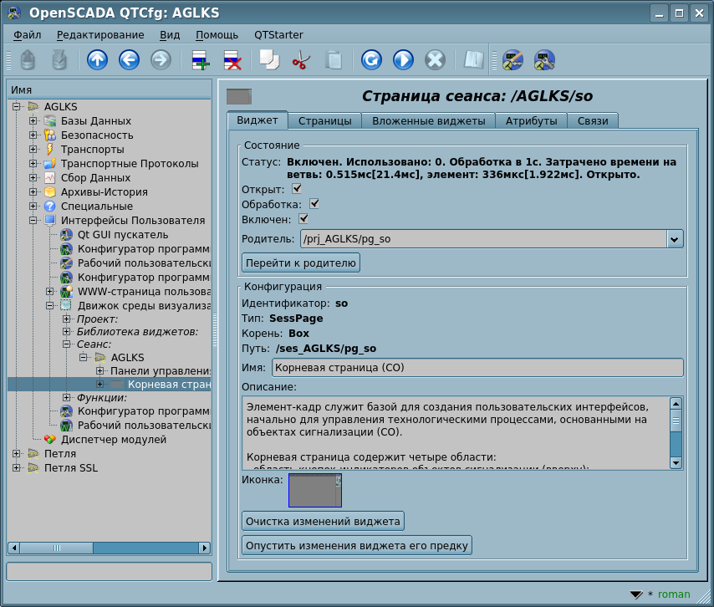The image size is (714, 607).
Task: Click the Безопасность users icon in tree
Action: (49, 135)
